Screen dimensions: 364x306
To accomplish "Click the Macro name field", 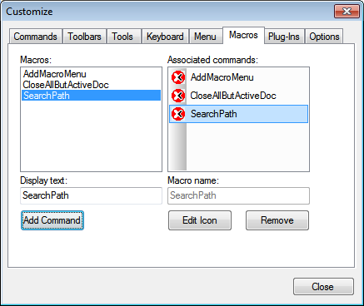I will 238,195.
